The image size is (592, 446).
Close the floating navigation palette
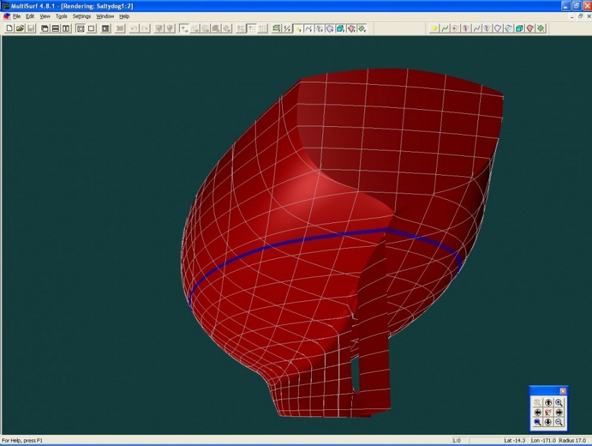(x=562, y=391)
